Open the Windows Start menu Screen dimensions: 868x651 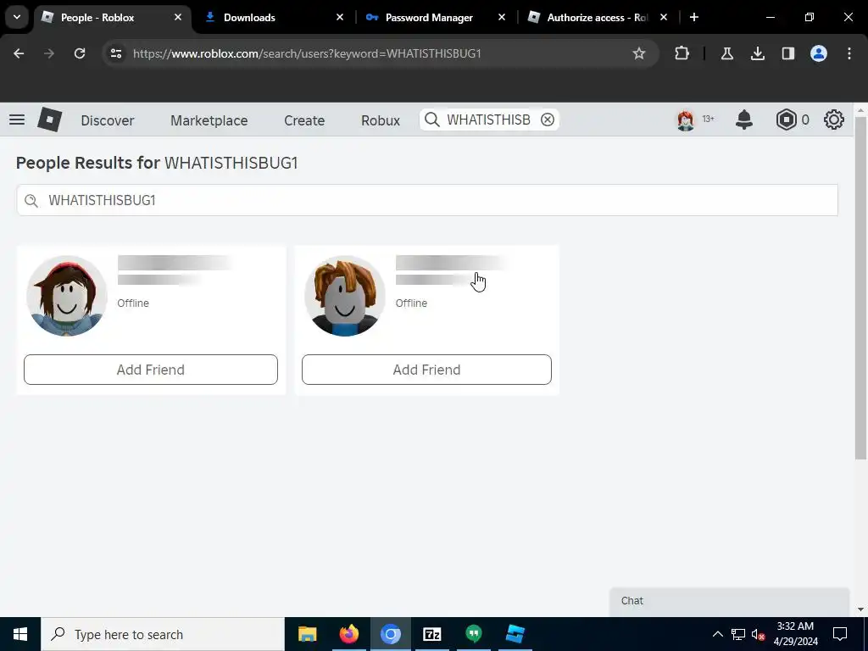tap(20, 634)
